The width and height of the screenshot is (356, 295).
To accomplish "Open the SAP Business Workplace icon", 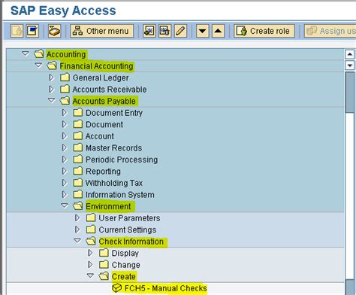I will (54, 31).
